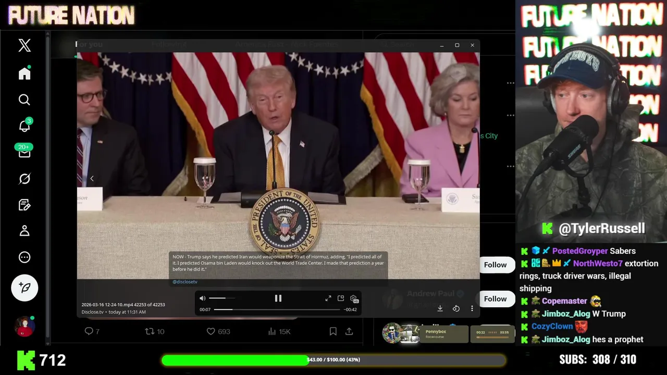
Task: Go to previous media with left arrow
Action: coord(92,179)
